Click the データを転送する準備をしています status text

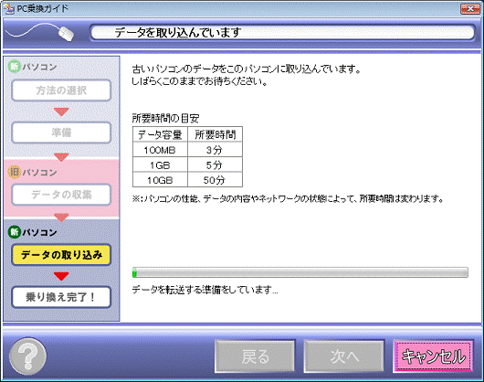click(205, 290)
